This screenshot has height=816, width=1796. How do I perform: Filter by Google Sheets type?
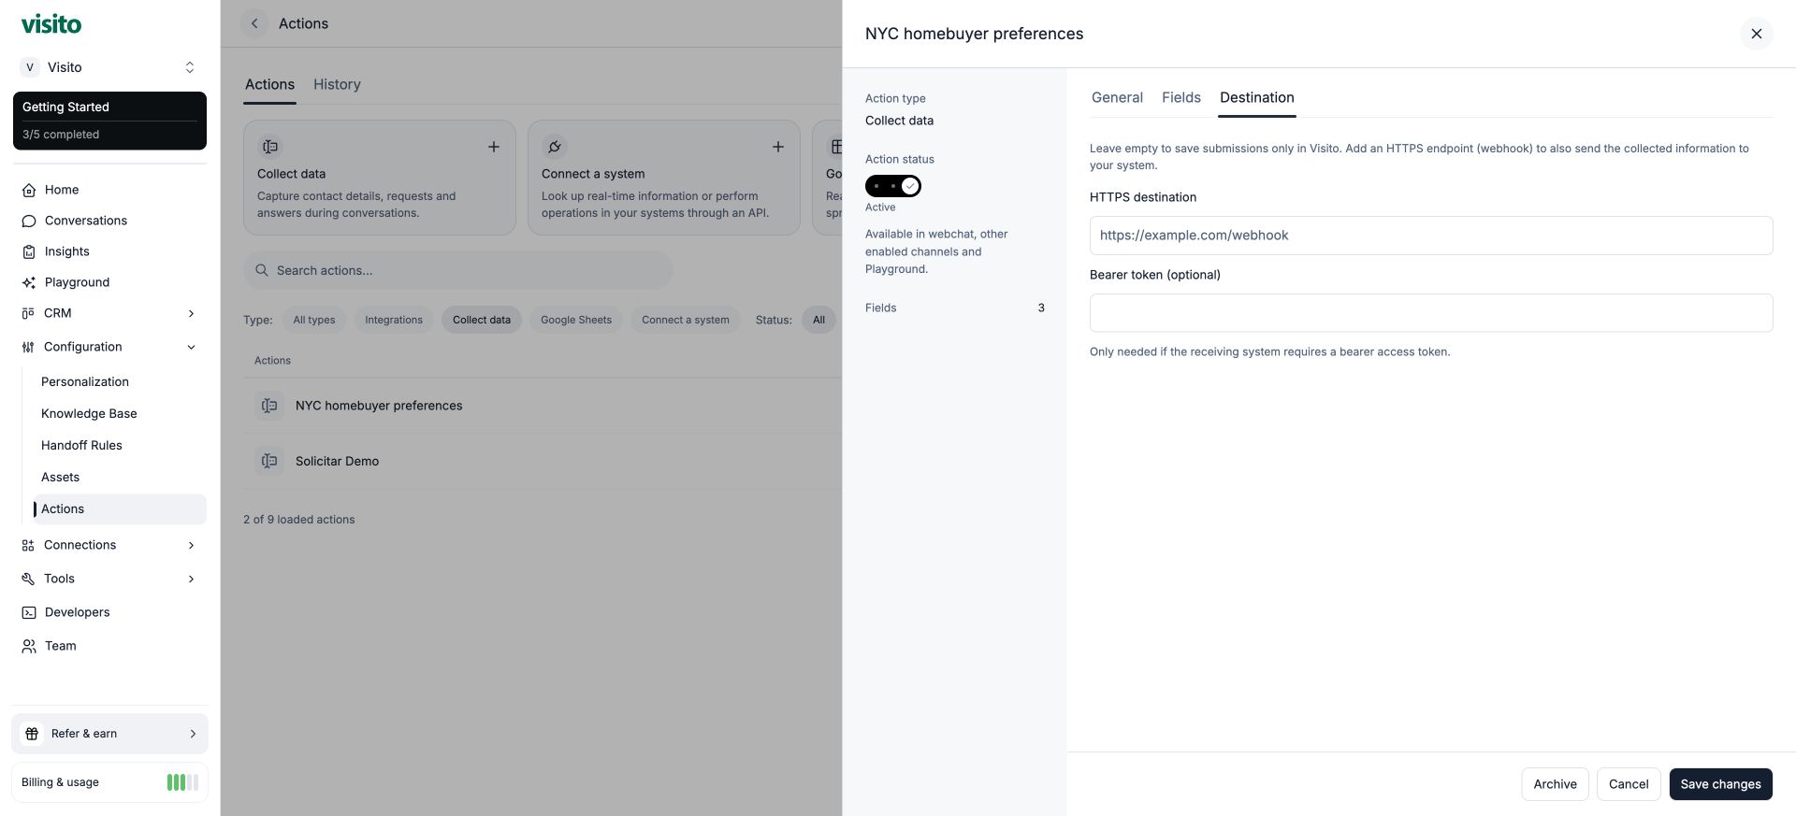click(576, 320)
